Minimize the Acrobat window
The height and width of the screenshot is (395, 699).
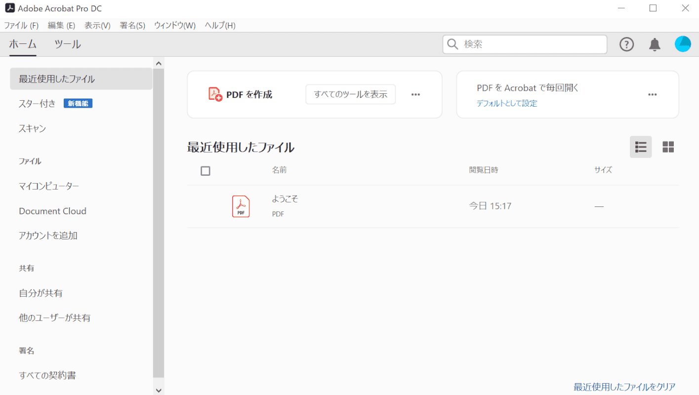pyautogui.click(x=621, y=8)
